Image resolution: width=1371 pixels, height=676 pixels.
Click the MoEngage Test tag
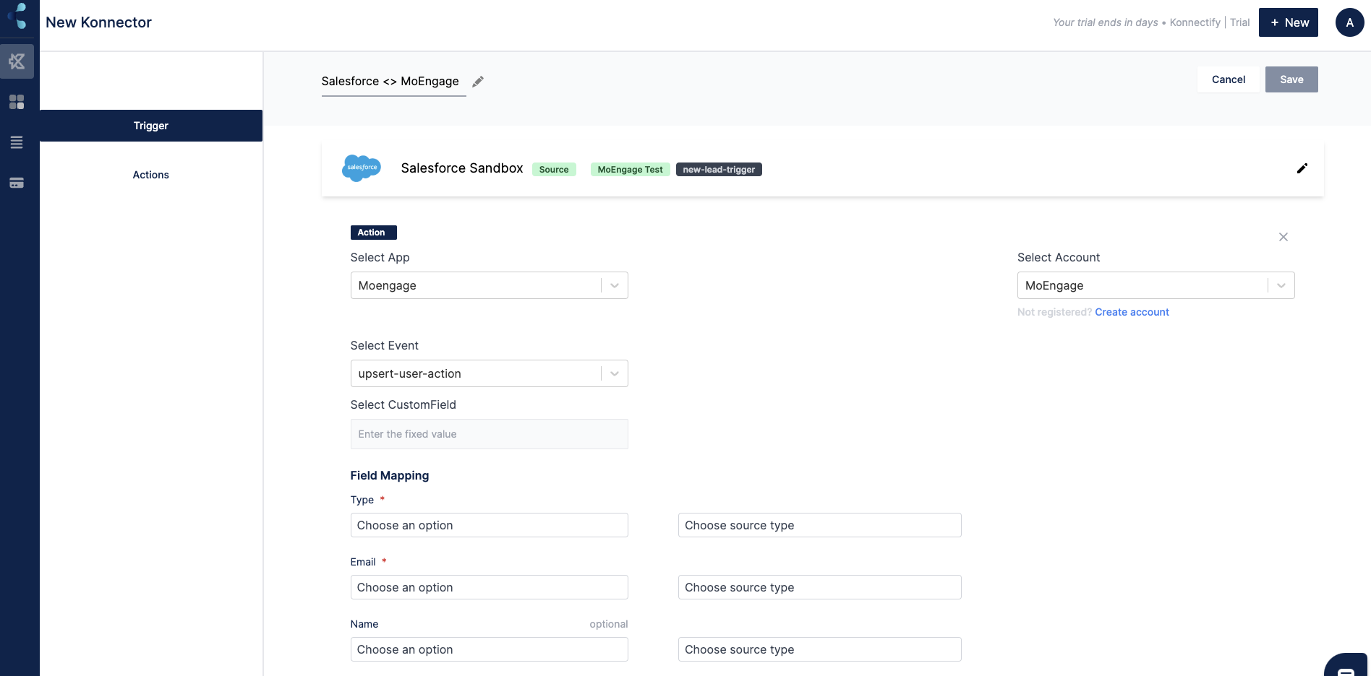point(630,170)
